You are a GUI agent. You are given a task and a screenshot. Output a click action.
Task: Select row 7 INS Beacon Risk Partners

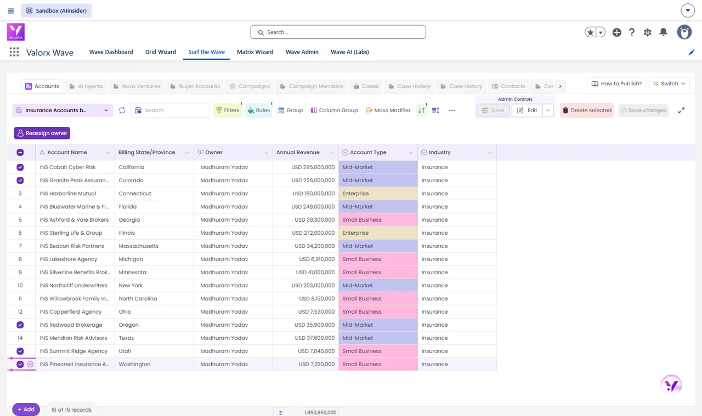click(20, 246)
